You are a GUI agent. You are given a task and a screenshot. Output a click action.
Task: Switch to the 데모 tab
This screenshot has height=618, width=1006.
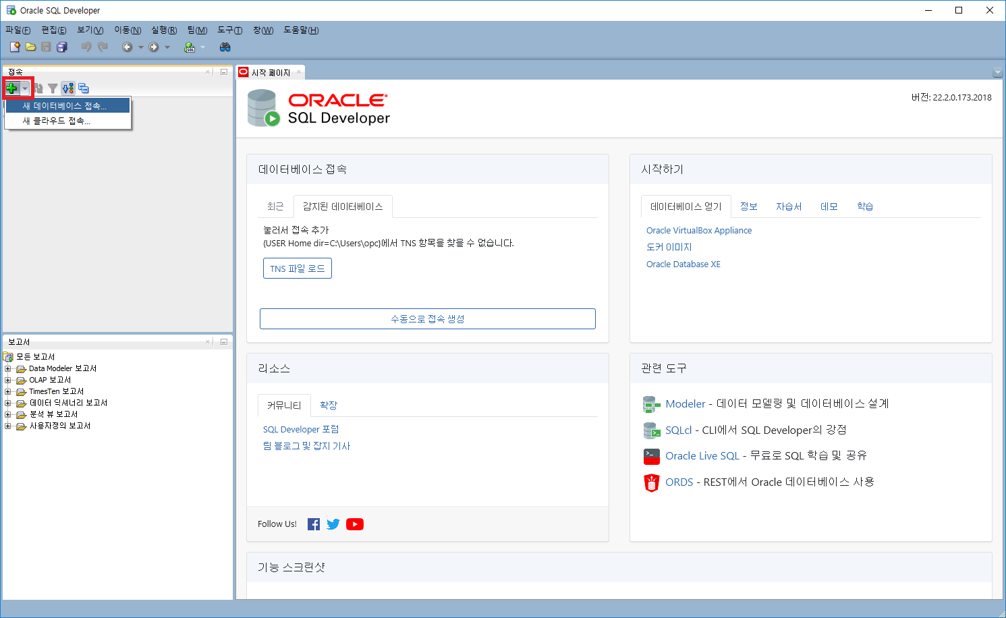coord(829,206)
